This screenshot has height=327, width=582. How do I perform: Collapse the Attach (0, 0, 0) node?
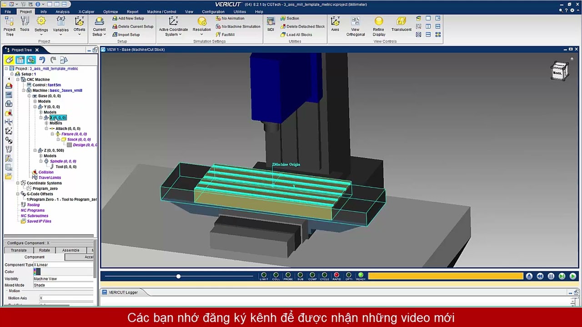[46, 129]
